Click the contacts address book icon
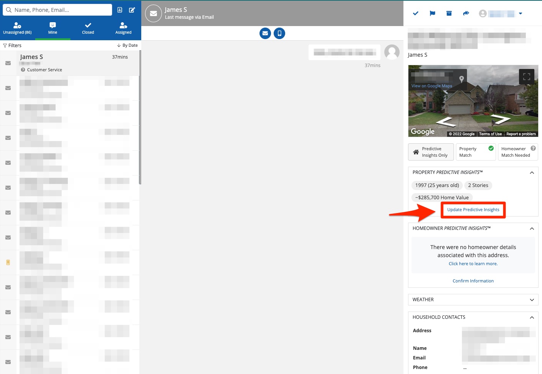The width and height of the screenshot is (542, 374). [x=120, y=10]
